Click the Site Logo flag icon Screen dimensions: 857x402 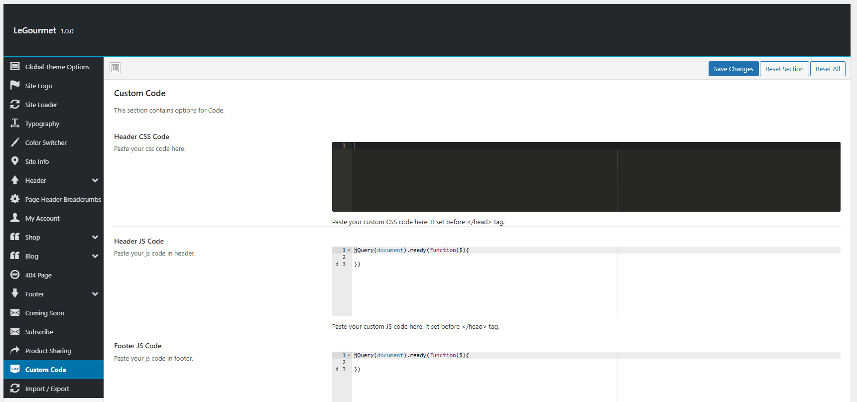tap(15, 85)
